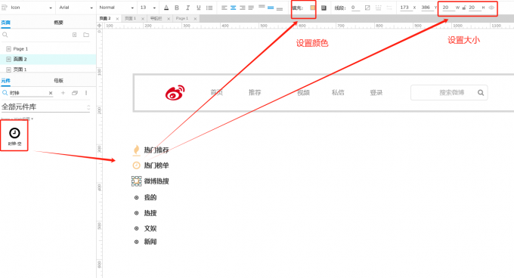Toggle widget visibility with eye icon
The height and width of the screenshot is (278, 514).
[x=491, y=8]
